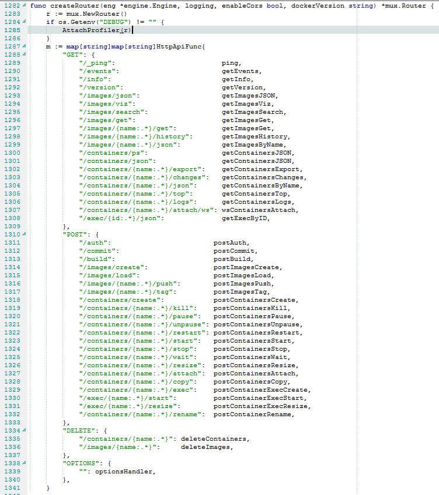The image size is (439, 495).
Task: Collapse the if block fold at line 1284
Action: tap(25, 22)
